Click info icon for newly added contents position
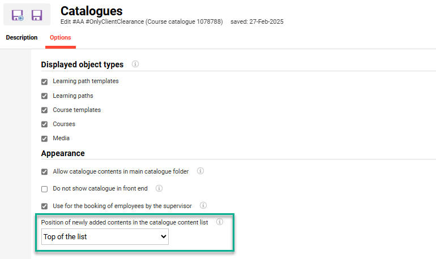 (220, 222)
